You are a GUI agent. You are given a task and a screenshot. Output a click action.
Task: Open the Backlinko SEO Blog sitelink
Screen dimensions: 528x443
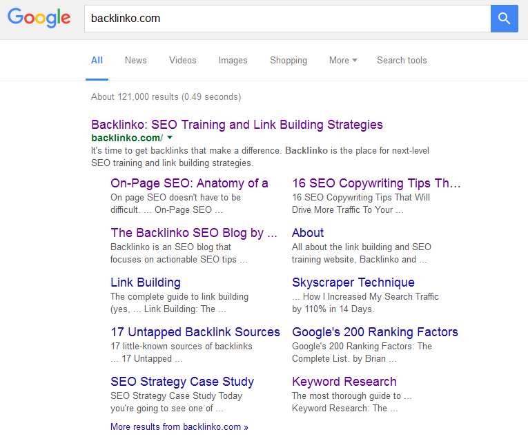pyautogui.click(x=194, y=233)
